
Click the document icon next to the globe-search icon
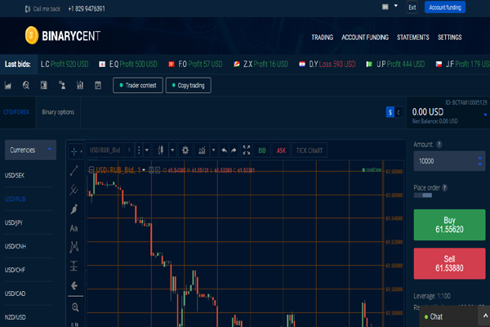pyautogui.click(x=44, y=85)
